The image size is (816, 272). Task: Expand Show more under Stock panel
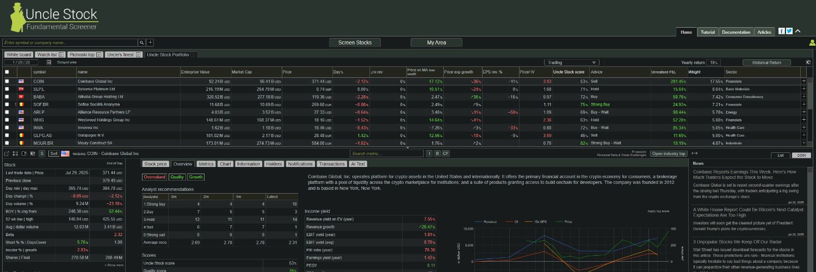(x=114, y=265)
